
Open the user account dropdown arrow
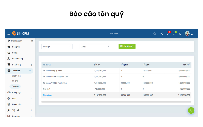pyautogui.click(x=192, y=35)
